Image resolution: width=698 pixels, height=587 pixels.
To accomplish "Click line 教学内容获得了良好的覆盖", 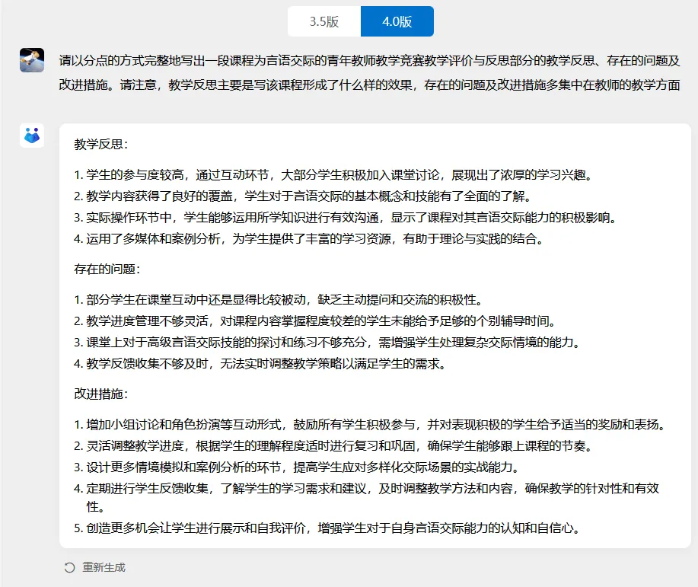I will 304,196.
